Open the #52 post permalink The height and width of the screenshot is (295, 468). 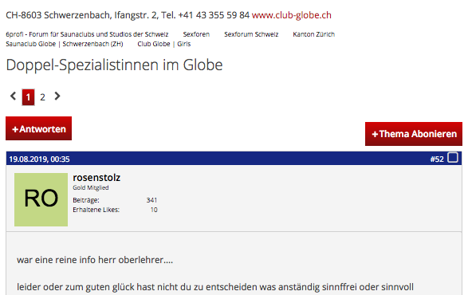(x=437, y=159)
